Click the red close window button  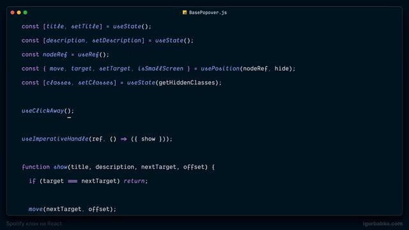13,13
